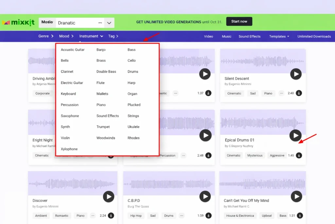Open the Templates dropdown menu

tap(279, 36)
